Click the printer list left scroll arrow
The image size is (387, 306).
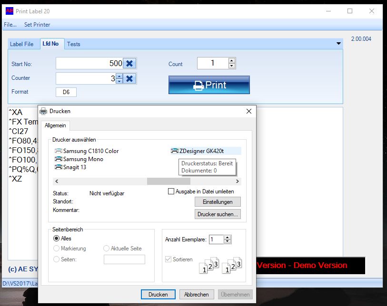click(x=57, y=182)
